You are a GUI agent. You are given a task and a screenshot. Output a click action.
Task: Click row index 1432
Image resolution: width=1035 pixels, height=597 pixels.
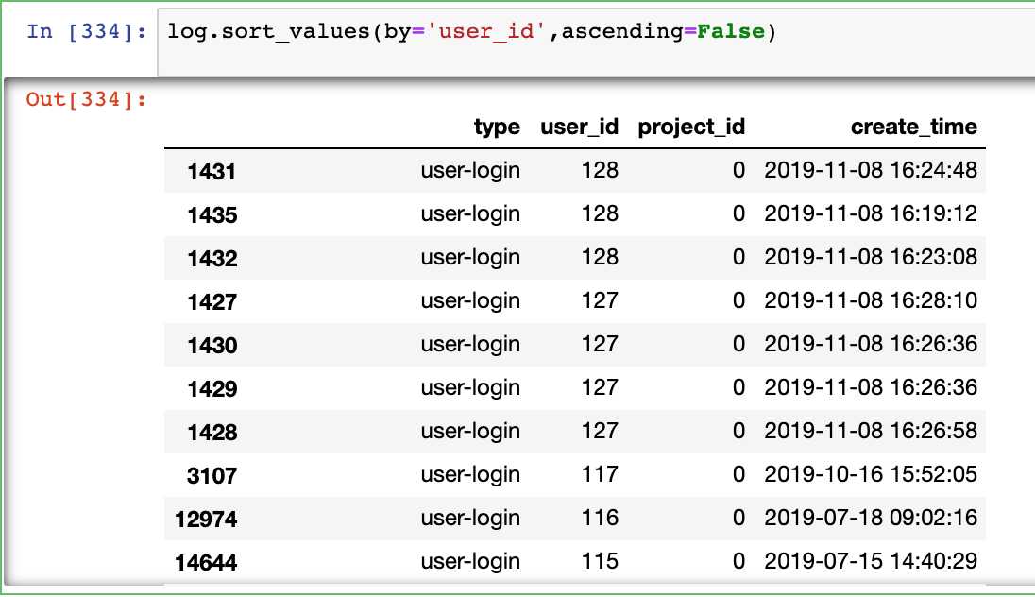point(212,259)
